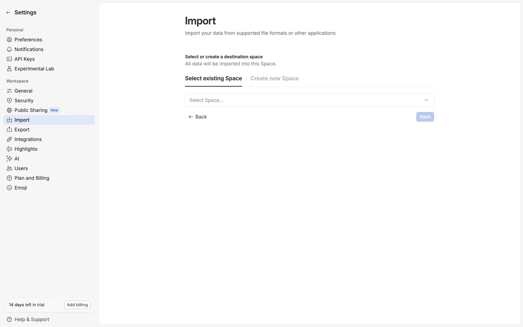
Task: Open Highlights settings in sidebar
Action: coord(26,149)
